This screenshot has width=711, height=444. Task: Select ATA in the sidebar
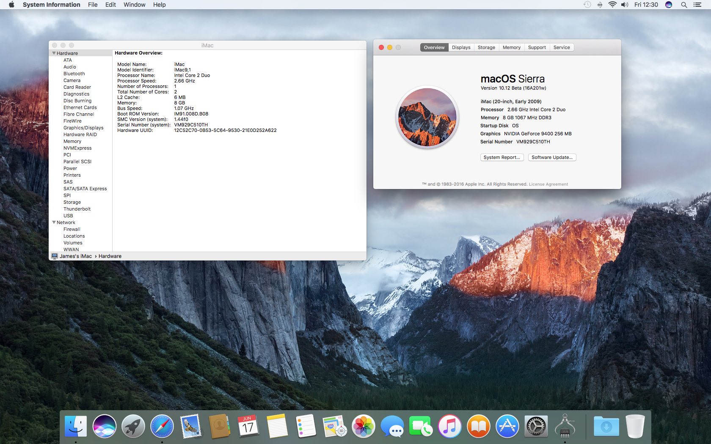click(x=68, y=60)
